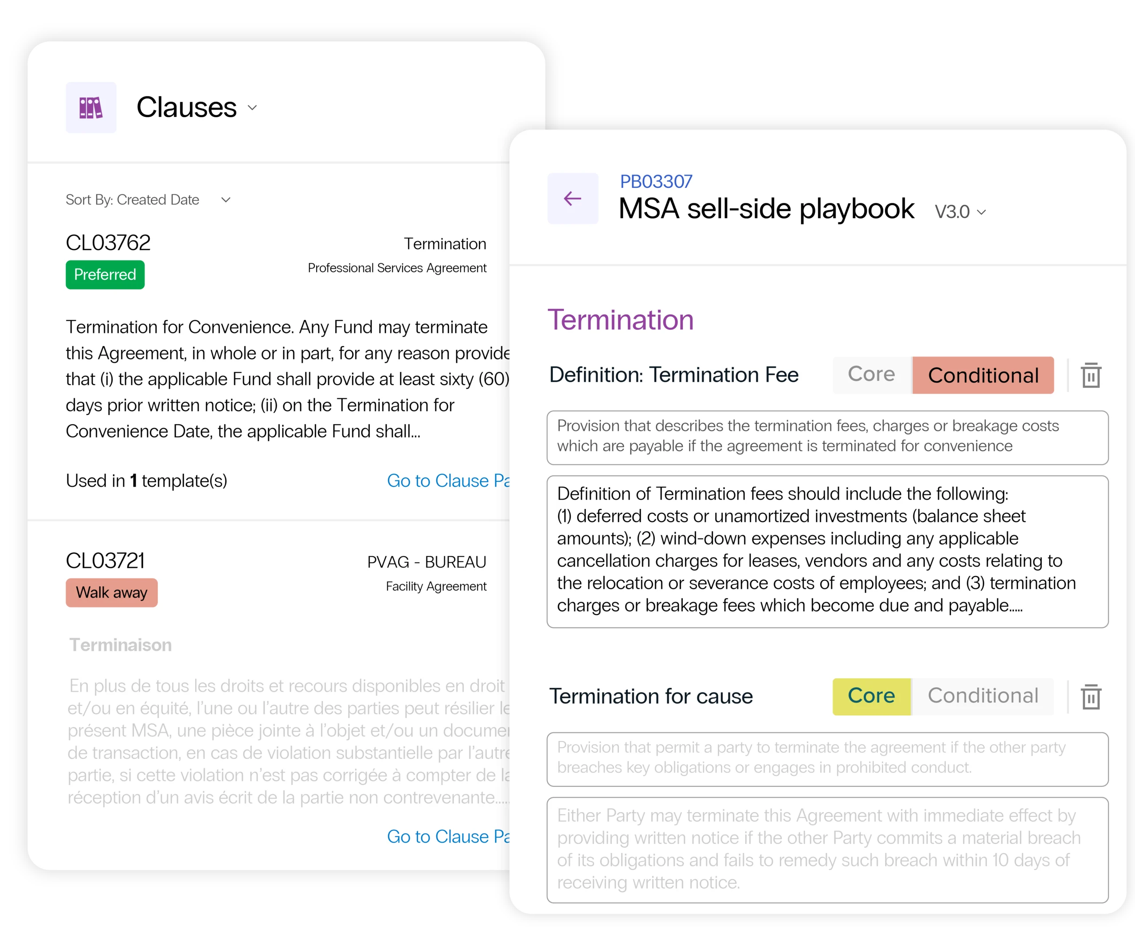Delete the Definition: Termination Fee clause
This screenshot has width=1135, height=930.
click(1091, 375)
